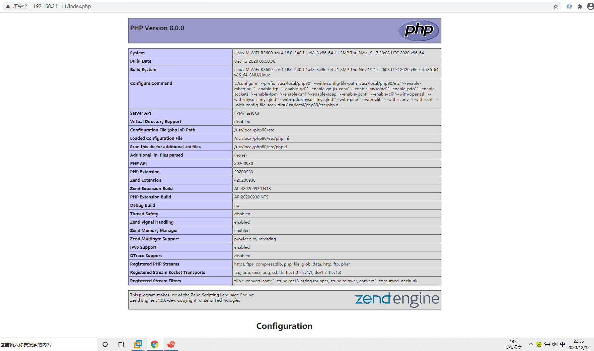Image resolution: width=594 pixels, height=351 pixels.
Task: Click the API420200930,NTS value
Action: (x=252, y=189)
